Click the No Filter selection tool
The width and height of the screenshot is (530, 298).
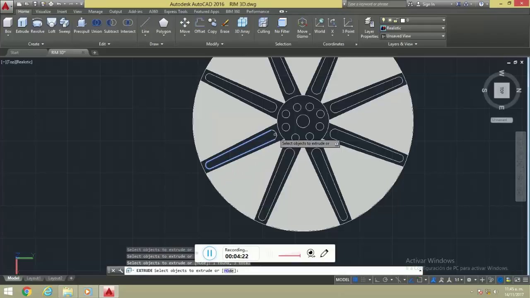point(282,26)
